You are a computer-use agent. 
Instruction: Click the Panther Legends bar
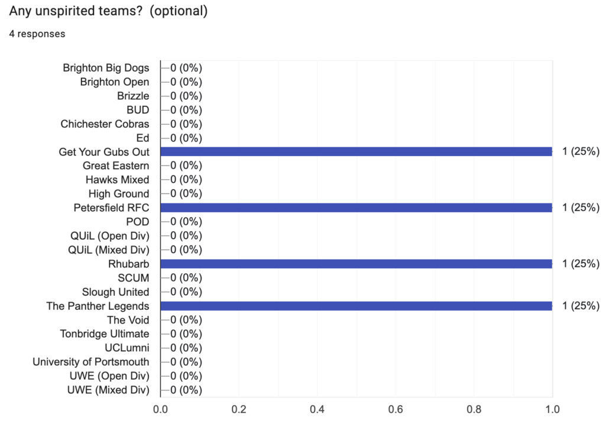tap(356, 306)
